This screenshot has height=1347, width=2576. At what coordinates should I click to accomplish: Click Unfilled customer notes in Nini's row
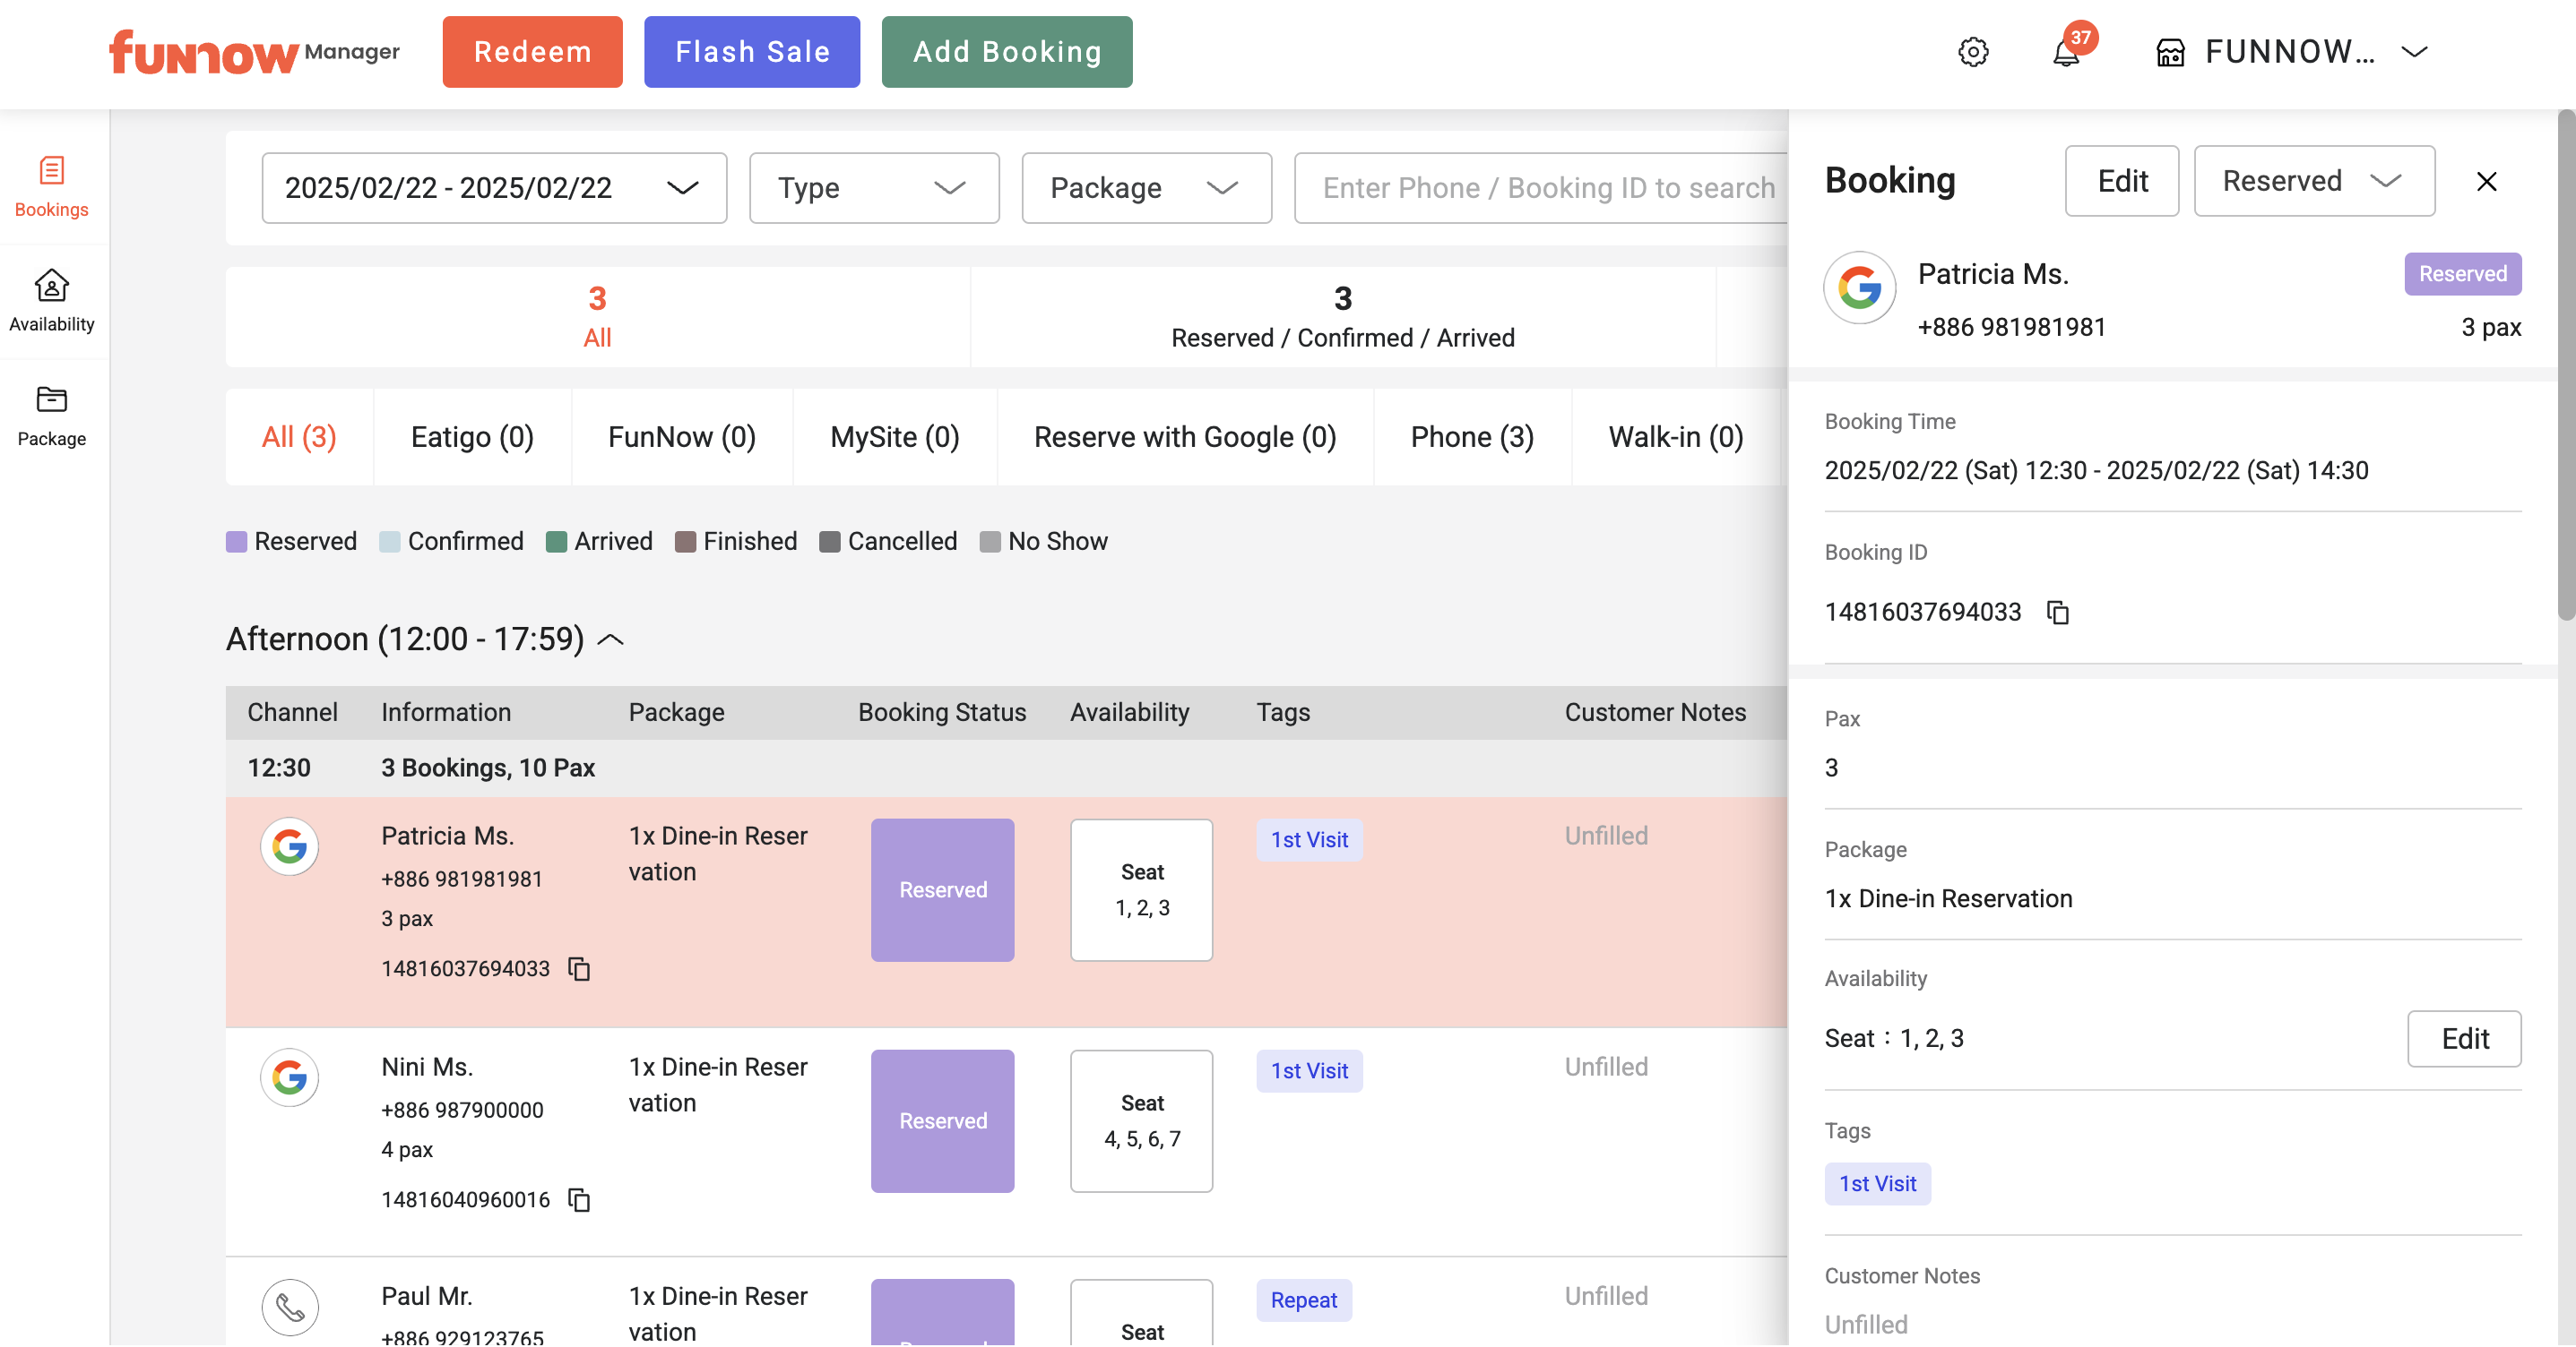coord(1606,1066)
